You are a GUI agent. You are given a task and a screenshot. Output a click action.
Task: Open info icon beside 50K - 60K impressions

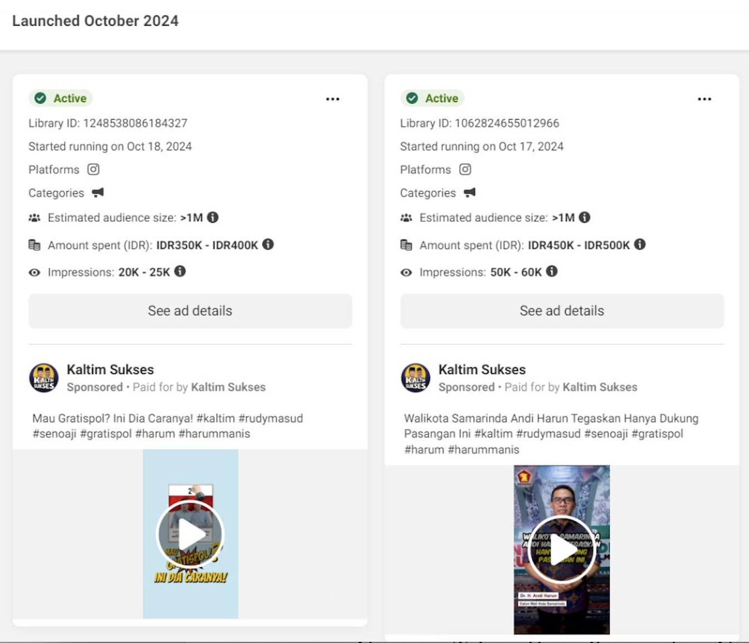coord(552,271)
